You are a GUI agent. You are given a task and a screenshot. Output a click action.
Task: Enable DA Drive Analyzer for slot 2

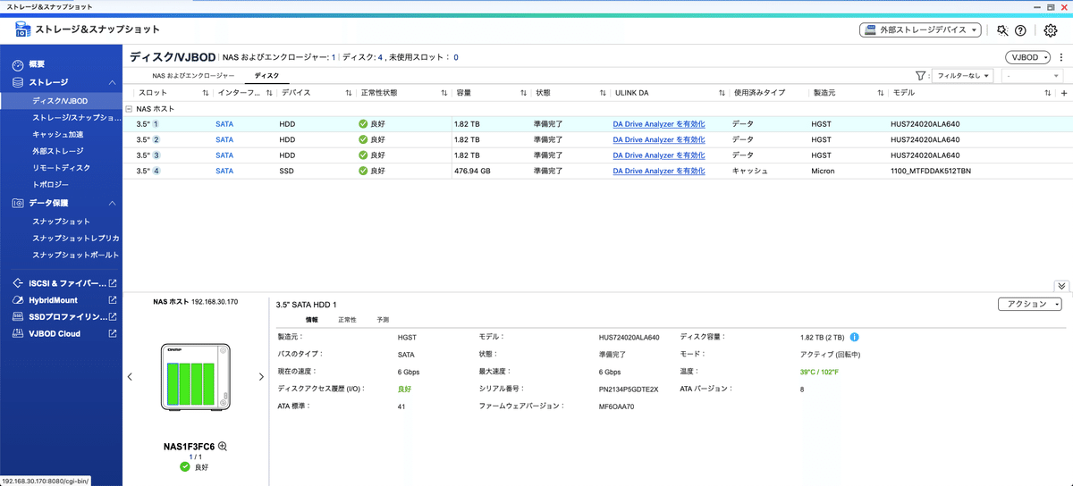pos(658,139)
